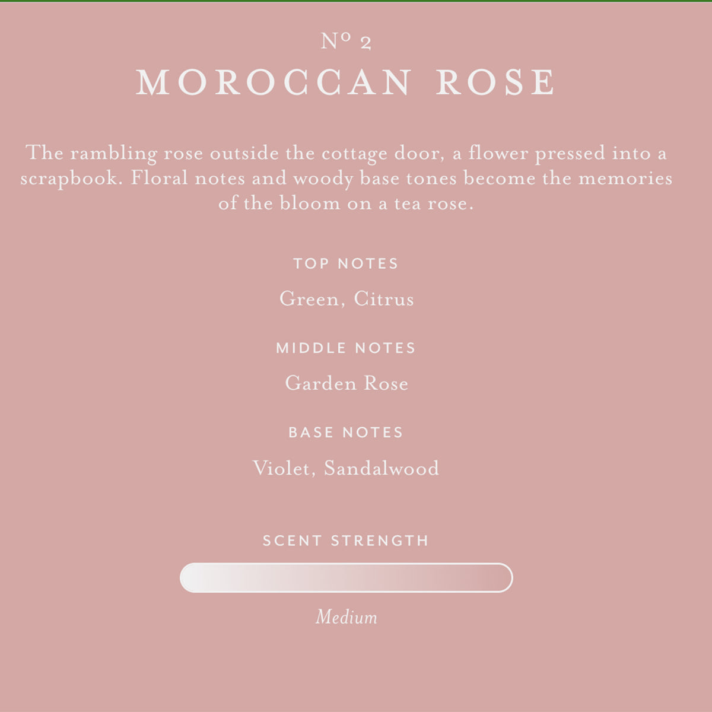Click the word "ROSE" in the large title
712x712 pixels.
click(x=496, y=82)
